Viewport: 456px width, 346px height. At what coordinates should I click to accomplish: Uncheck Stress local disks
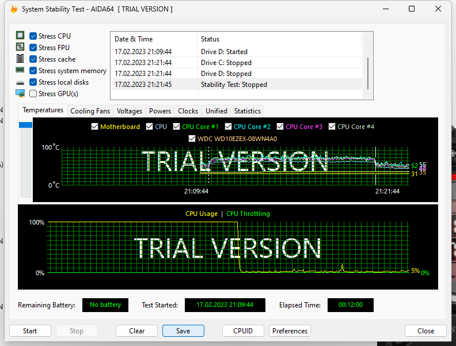pos(33,82)
